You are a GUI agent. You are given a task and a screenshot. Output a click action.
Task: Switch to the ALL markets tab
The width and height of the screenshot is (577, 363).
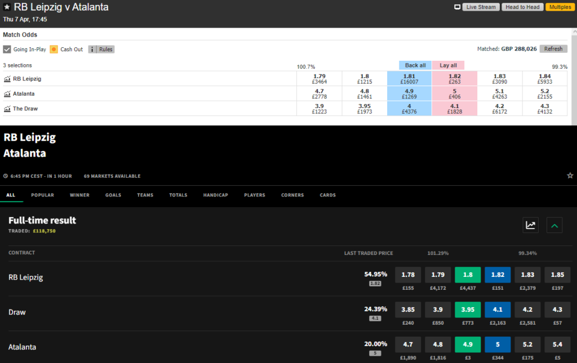11,195
